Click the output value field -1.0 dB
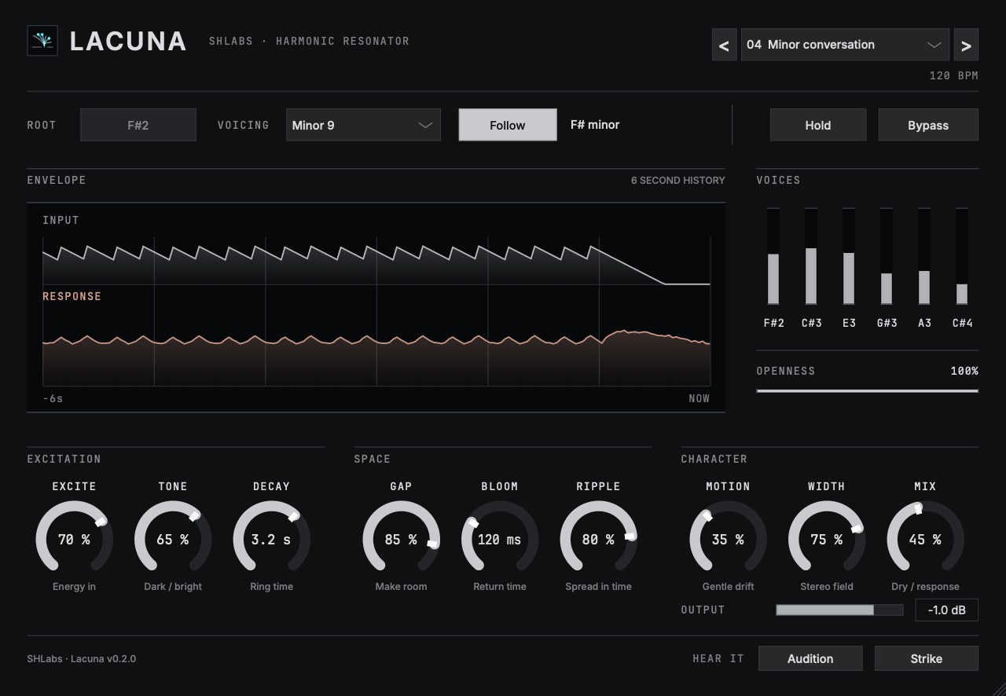 click(947, 610)
